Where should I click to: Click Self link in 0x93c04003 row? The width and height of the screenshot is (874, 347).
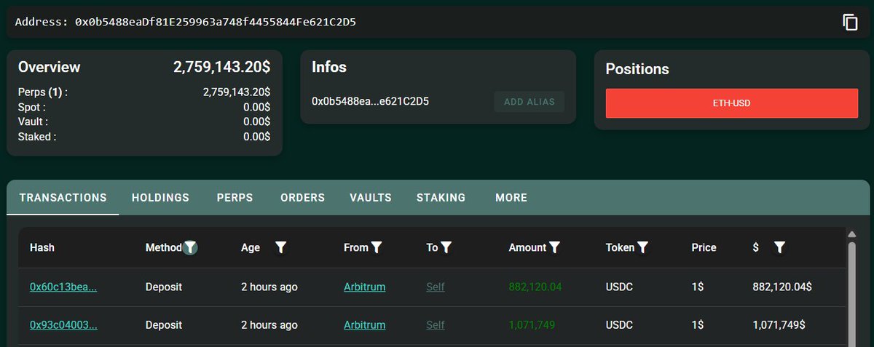(436, 325)
